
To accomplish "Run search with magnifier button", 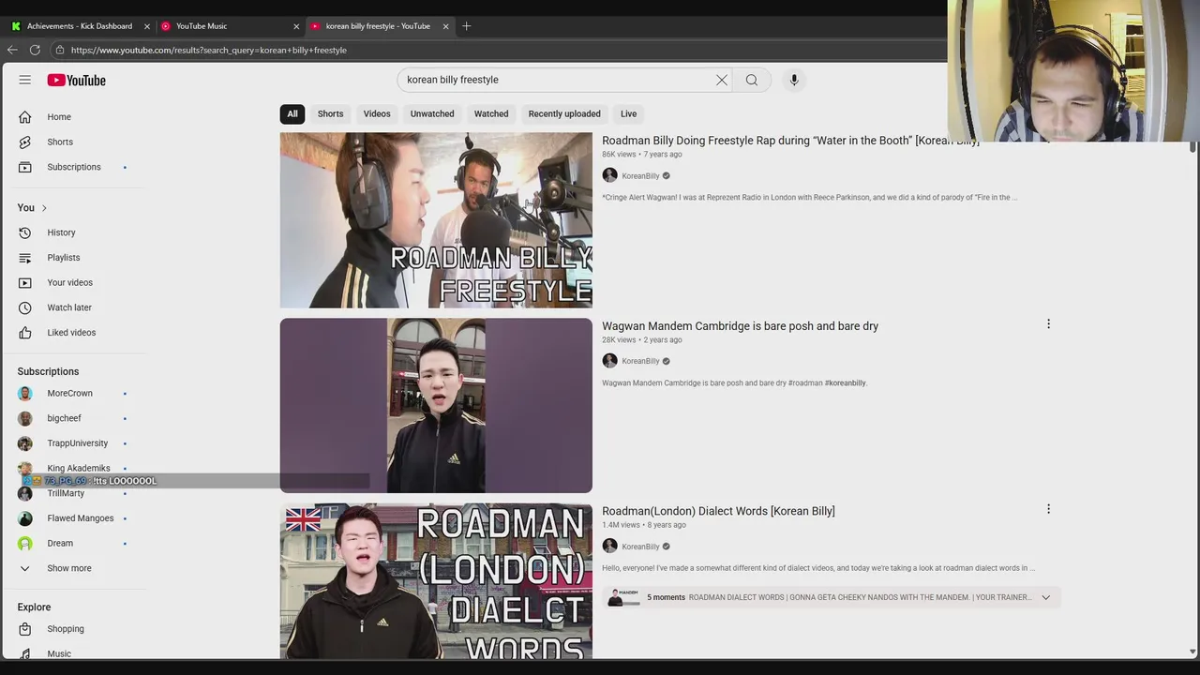I will coord(752,80).
